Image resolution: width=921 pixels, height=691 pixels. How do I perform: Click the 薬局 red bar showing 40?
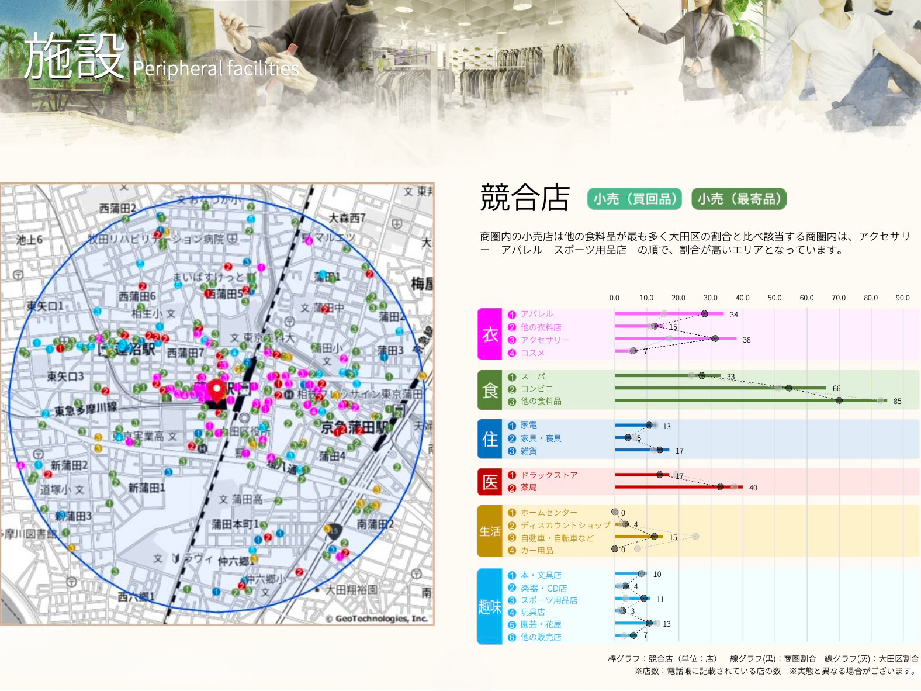(x=678, y=487)
